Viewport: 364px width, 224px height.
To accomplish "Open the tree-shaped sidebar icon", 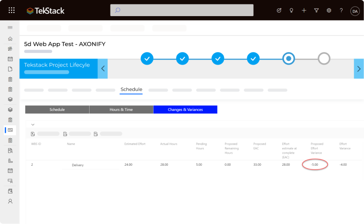I will point(10,49).
